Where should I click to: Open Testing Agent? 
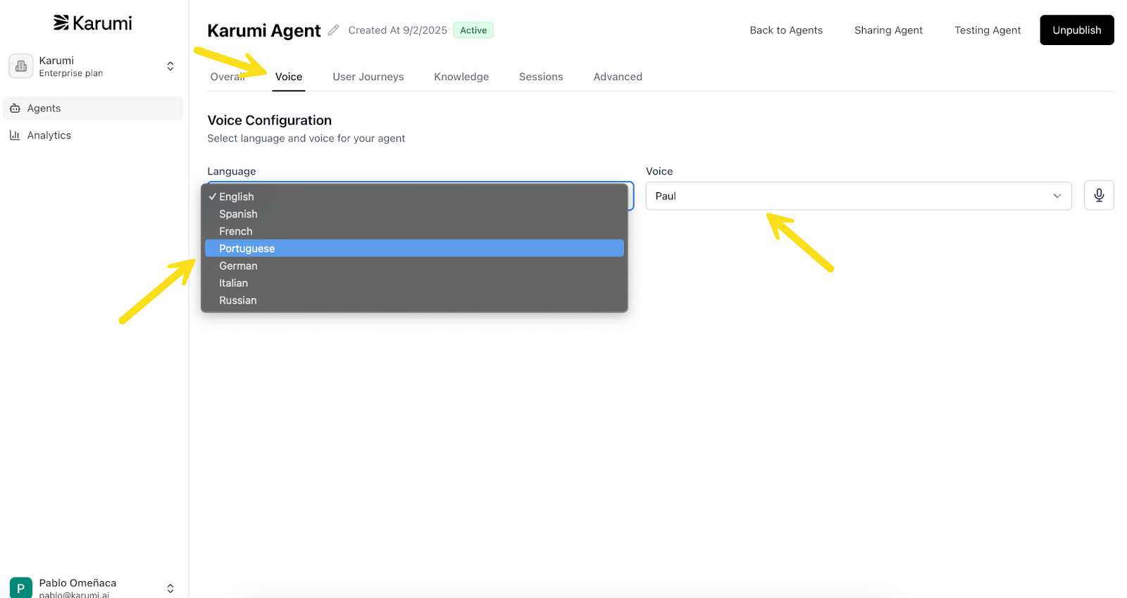[x=988, y=30]
